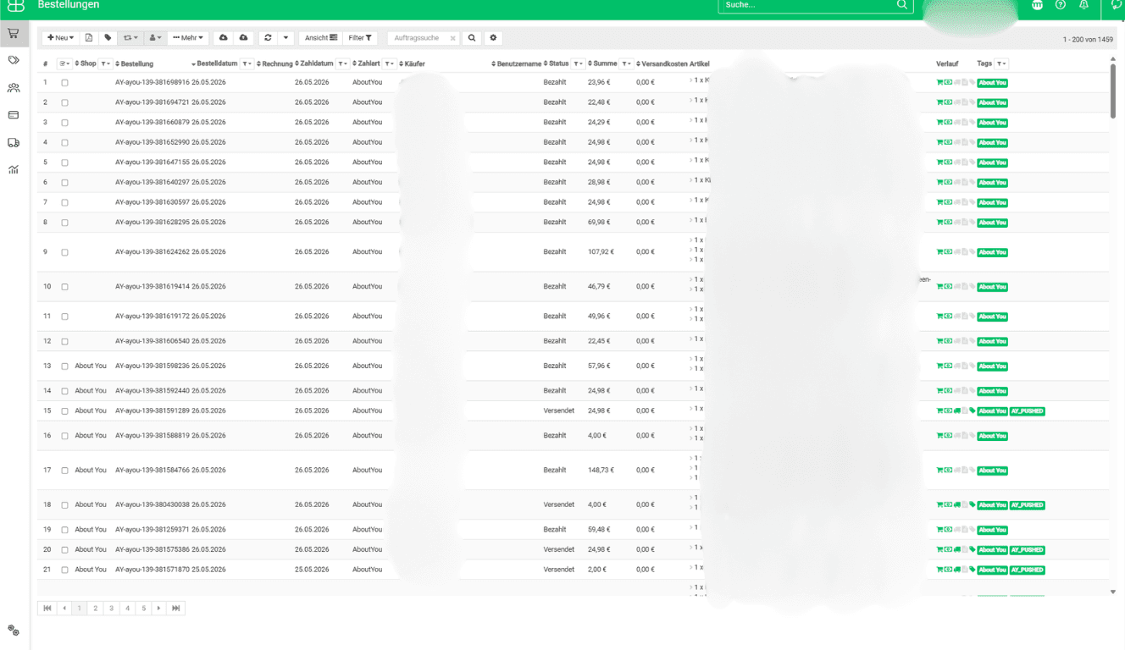Open the customers icon in the left sidebar
This screenshot has height=650, width=1125.
click(x=14, y=88)
